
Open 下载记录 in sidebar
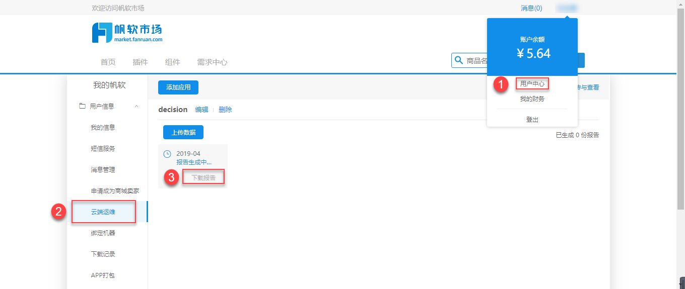pos(103,254)
